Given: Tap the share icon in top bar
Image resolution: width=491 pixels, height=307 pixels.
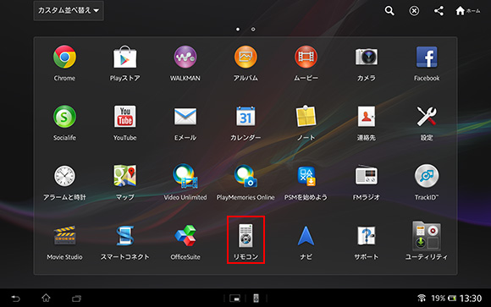Looking at the screenshot, I should (439, 11).
